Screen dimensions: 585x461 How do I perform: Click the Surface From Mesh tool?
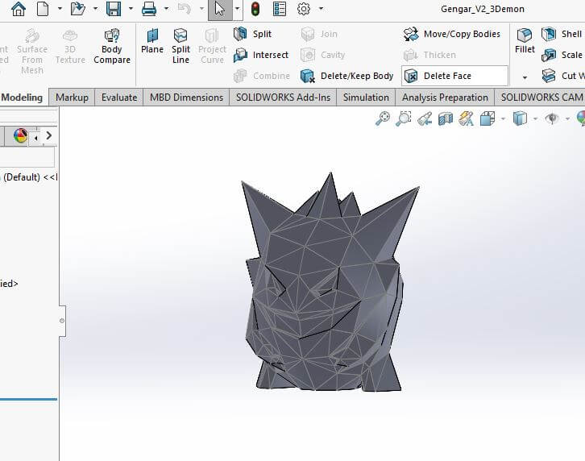click(x=32, y=52)
